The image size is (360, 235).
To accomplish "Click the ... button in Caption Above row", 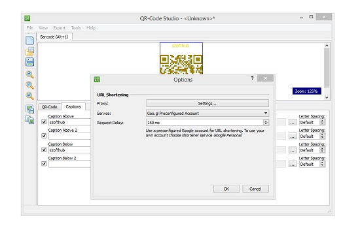I will 293,122.
